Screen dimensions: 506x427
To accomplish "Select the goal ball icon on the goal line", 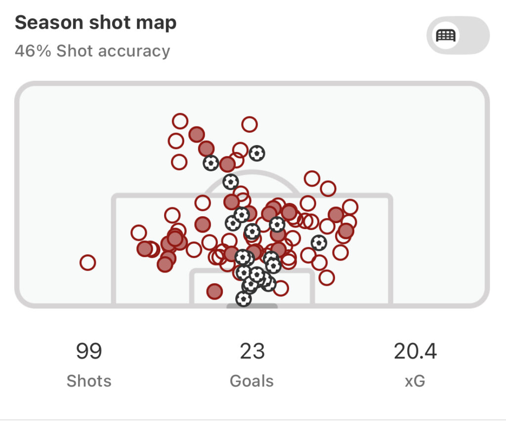I will click(243, 299).
